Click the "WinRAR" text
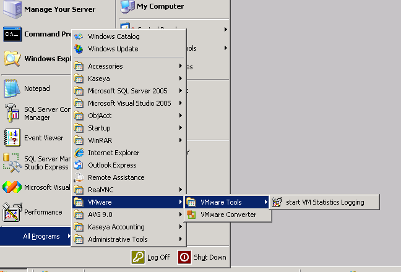Screen dimensions: 401x272 [100, 140]
